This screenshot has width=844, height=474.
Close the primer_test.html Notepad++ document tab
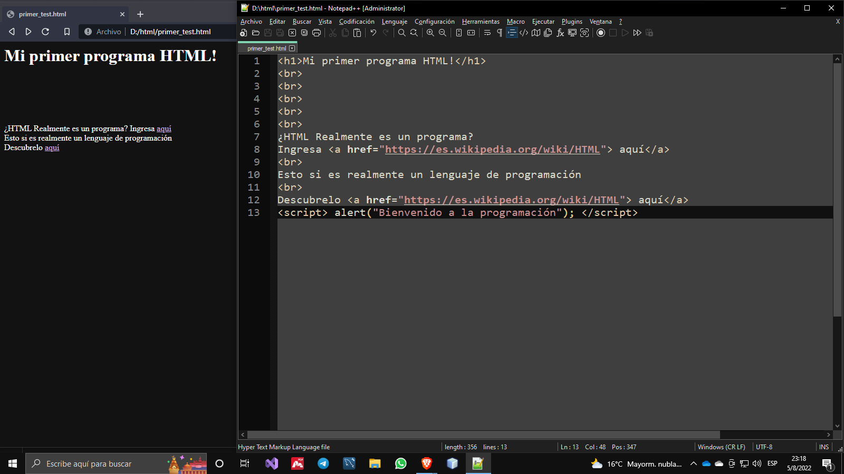292,48
